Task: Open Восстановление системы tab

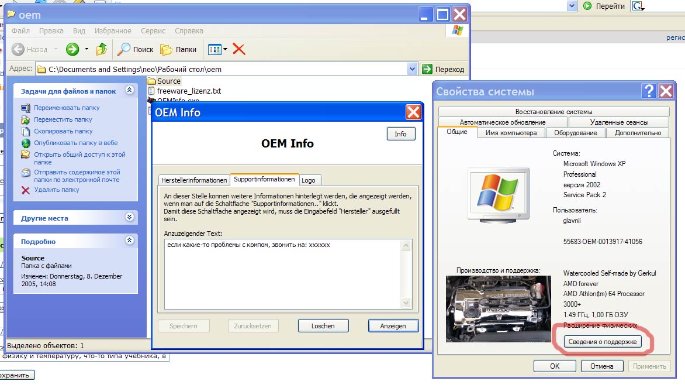Action: (x=553, y=112)
